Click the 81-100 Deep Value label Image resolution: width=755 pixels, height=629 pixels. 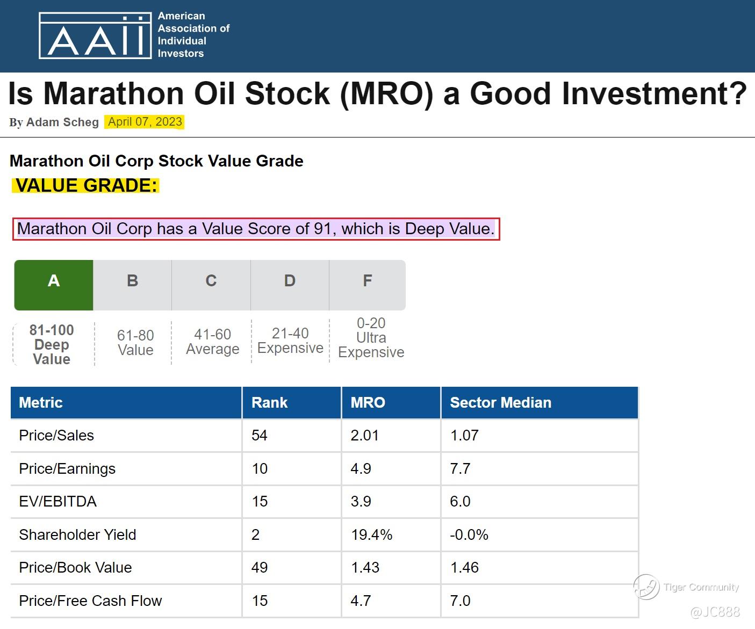52,344
